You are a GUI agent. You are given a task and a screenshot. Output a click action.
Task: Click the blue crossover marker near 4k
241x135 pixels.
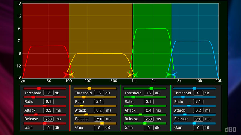pyautogui.click(x=174, y=74)
